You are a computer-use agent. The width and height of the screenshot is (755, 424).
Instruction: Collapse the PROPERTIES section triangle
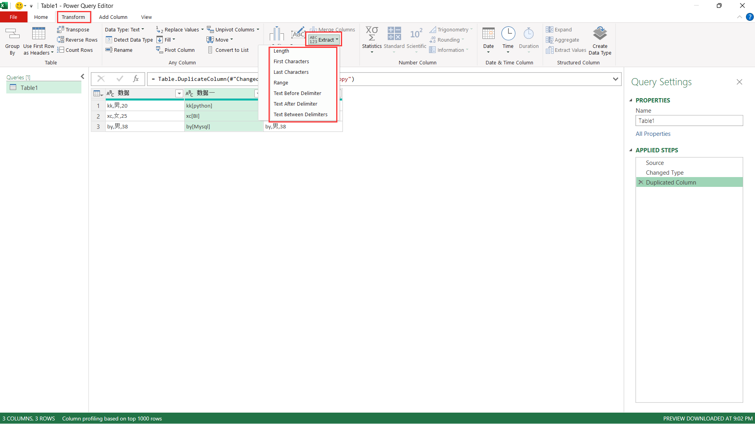tap(631, 100)
